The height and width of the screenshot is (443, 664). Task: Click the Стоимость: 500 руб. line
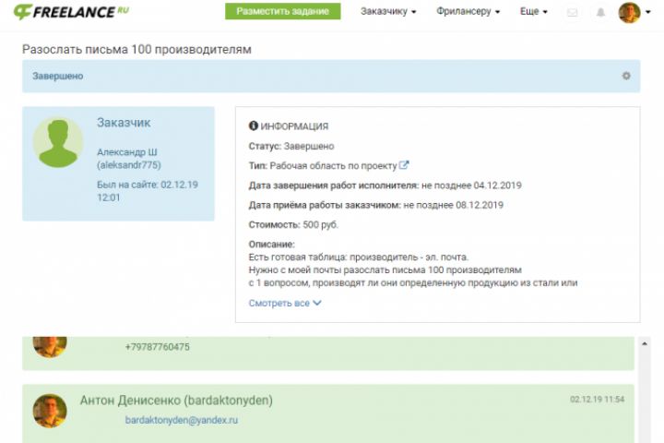click(293, 224)
